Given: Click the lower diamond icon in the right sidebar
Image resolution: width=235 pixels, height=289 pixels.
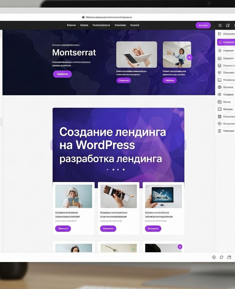Looking at the screenshot, I should click(219, 124).
